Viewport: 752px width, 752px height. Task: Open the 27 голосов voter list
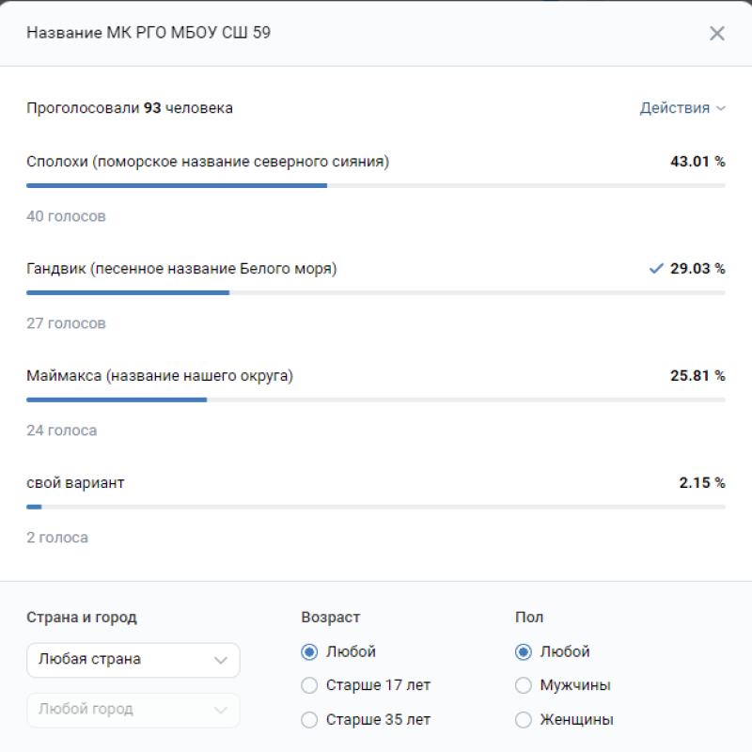tap(66, 323)
